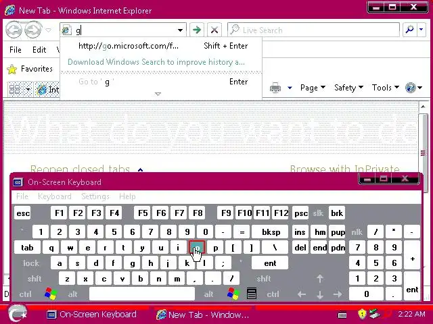Switch to New Tab Internet Explorer taskbar button
The image size is (433, 324).
pos(203,315)
